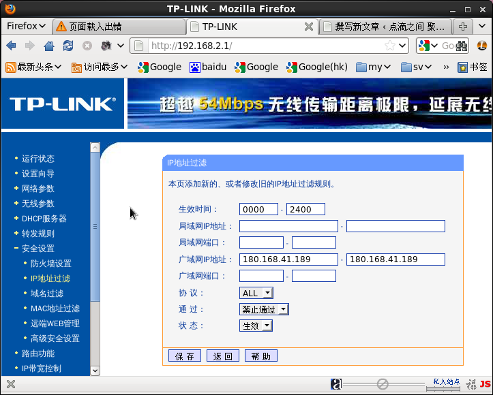Click the TP-LINK logo

(63, 104)
